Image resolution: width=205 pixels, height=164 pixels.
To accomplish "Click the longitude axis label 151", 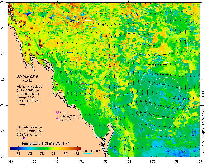I will (57, 161).
